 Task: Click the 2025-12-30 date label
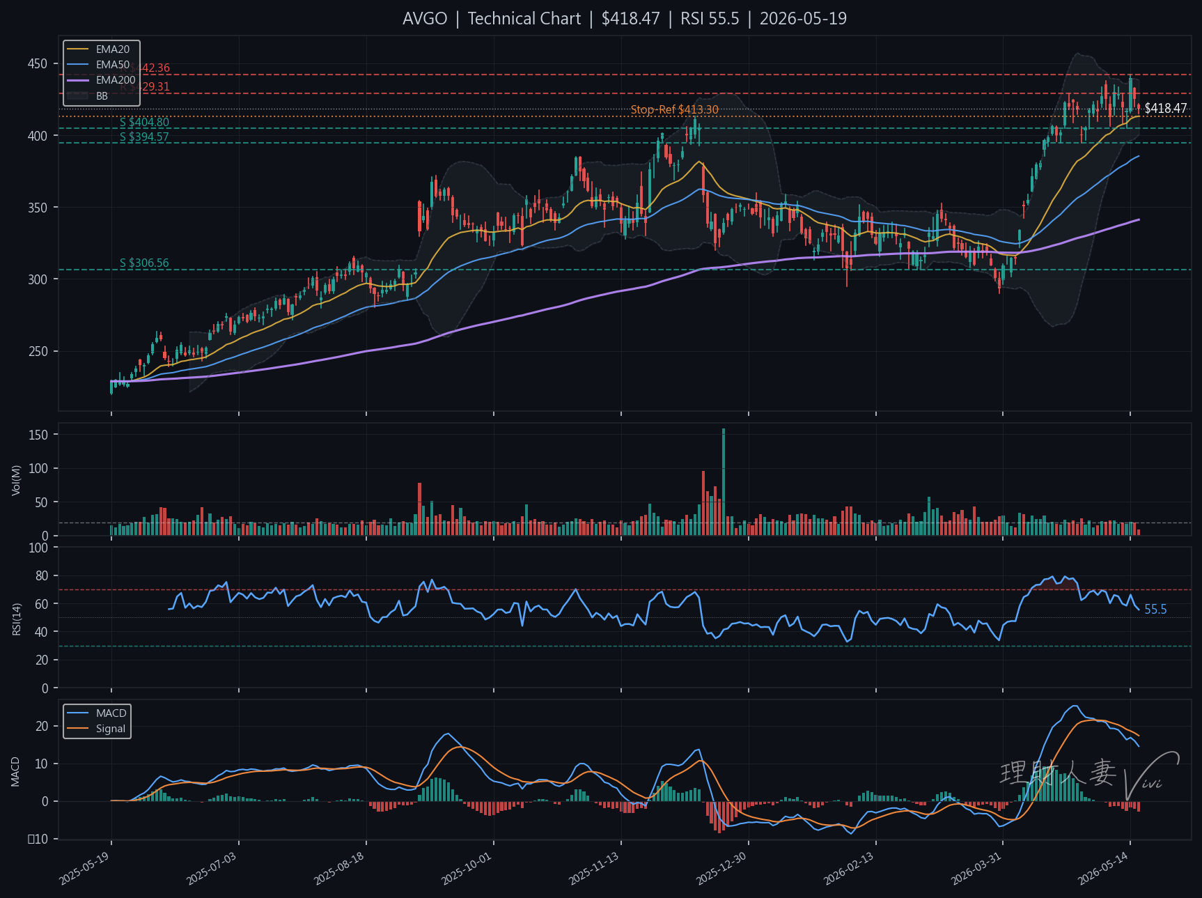(721, 869)
